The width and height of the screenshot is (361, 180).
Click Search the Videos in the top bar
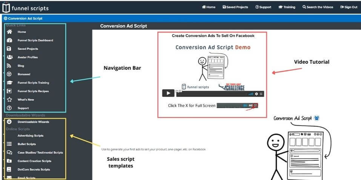coord(318,7)
